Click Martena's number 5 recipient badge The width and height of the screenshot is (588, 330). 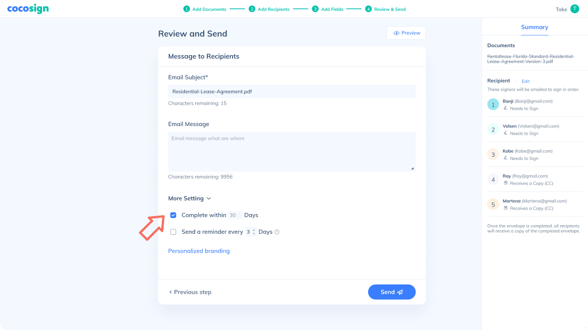493,204
